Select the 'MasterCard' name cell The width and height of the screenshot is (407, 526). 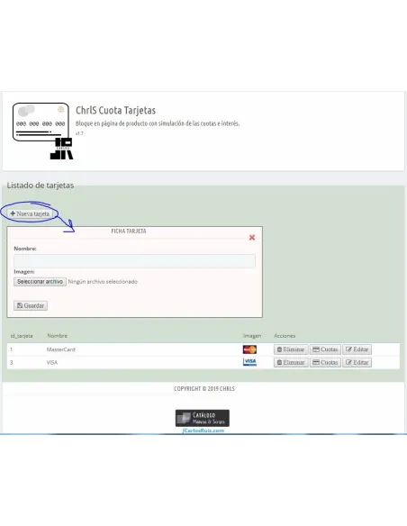tap(60, 349)
